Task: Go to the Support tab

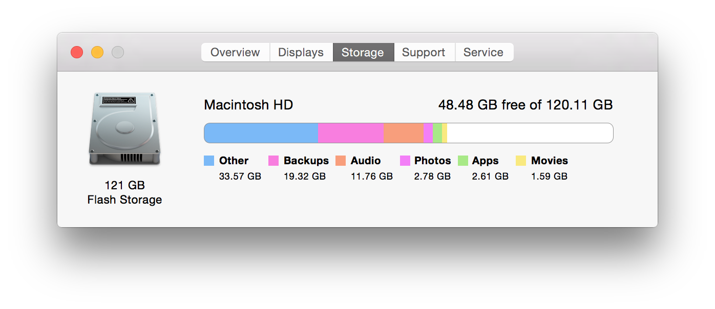Action: (424, 52)
